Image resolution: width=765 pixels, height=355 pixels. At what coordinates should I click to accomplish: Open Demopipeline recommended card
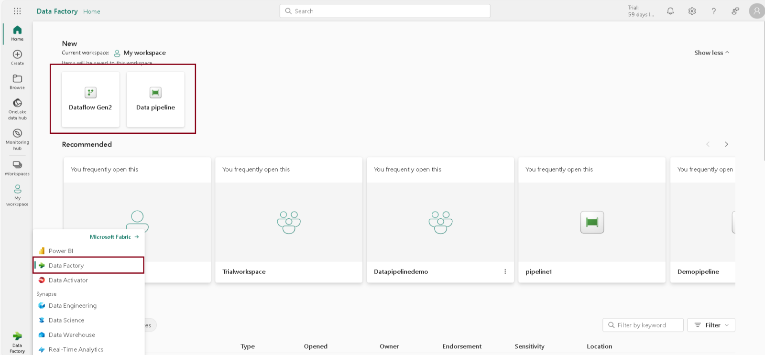703,220
